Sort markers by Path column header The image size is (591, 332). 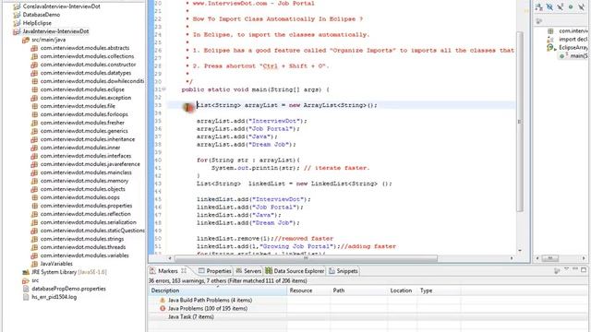click(x=358, y=290)
